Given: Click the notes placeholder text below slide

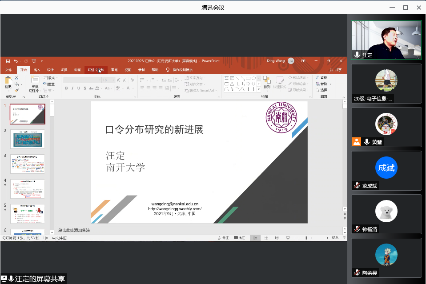Looking at the screenshot, I should coord(74,231).
